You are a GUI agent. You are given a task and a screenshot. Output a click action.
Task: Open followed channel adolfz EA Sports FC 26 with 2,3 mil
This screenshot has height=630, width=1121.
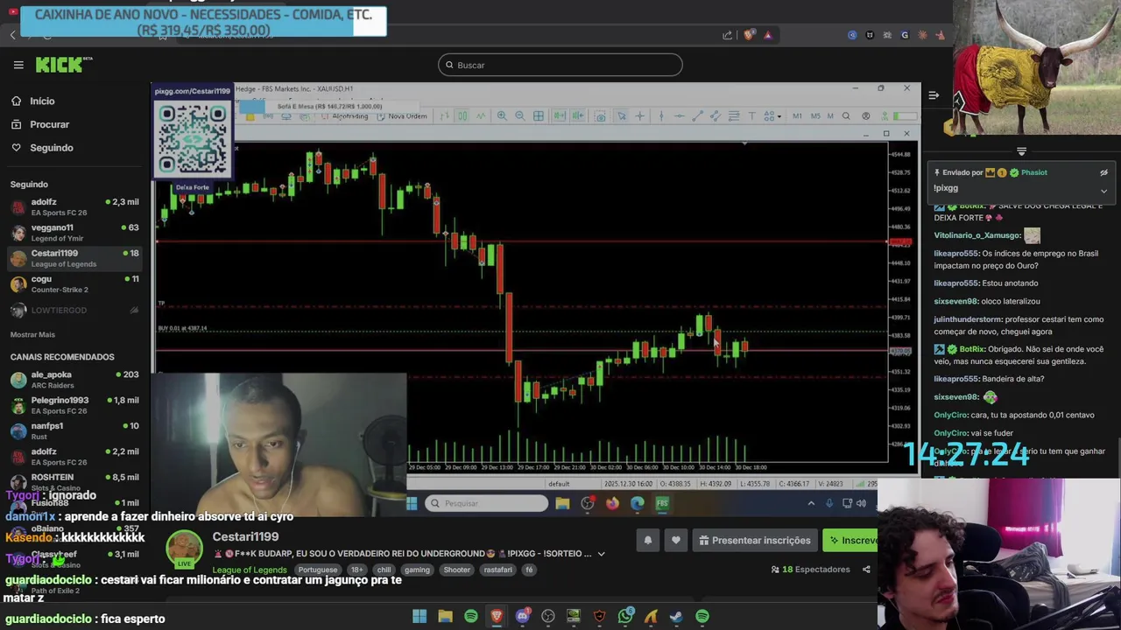coord(74,207)
